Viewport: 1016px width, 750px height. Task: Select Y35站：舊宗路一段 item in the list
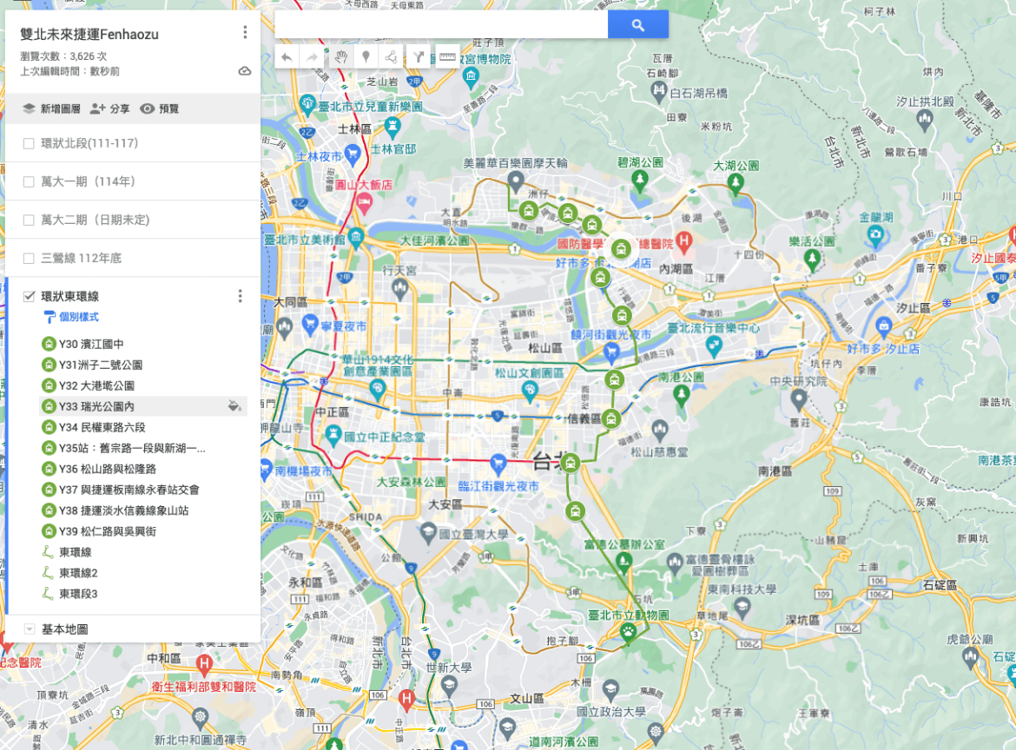tap(131, 448)
